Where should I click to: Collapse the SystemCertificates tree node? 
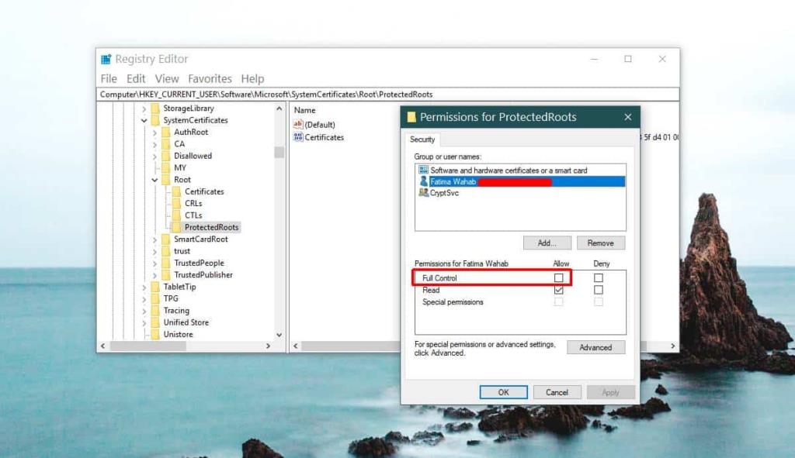click(146, 120)
